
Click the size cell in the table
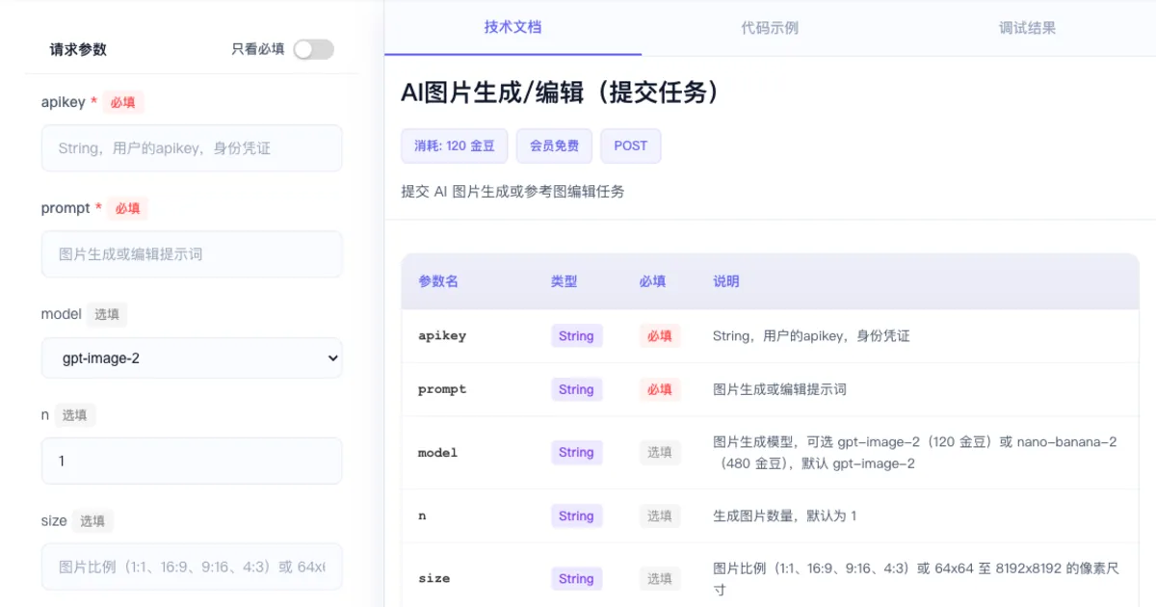point(434,578)
